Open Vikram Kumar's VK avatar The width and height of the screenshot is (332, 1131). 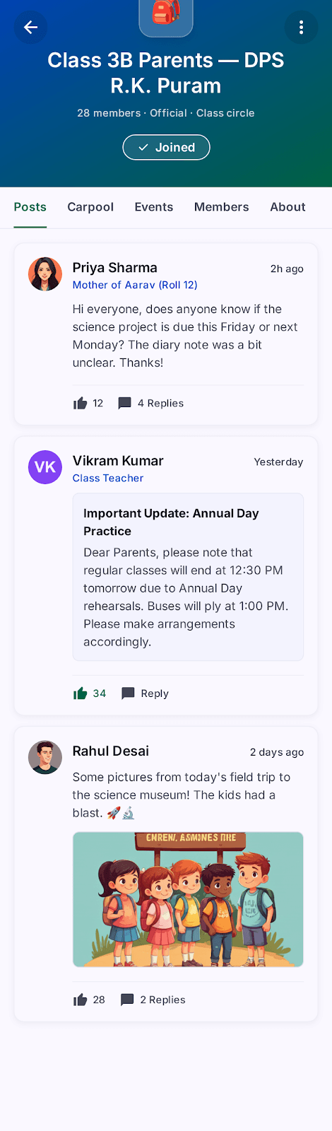coord(45,467)
